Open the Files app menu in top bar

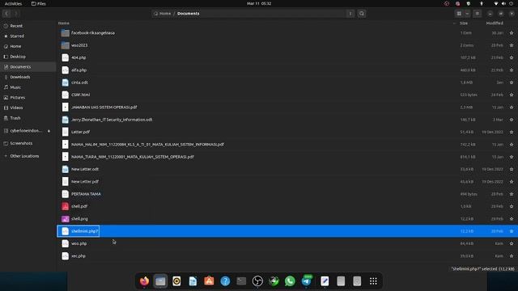(x=39, y=3)
